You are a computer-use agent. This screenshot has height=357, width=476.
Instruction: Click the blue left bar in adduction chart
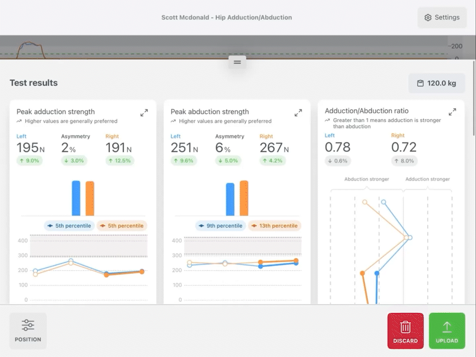76,198
